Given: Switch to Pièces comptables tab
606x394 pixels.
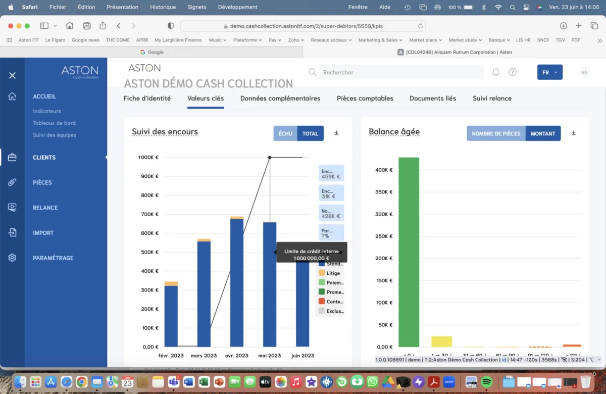Looking at the screenshot, I should coord(365,98).
